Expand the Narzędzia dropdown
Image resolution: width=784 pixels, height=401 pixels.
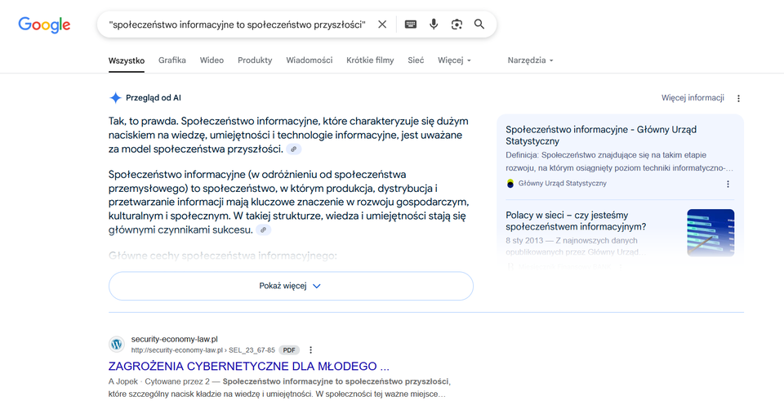coord(531,60)
